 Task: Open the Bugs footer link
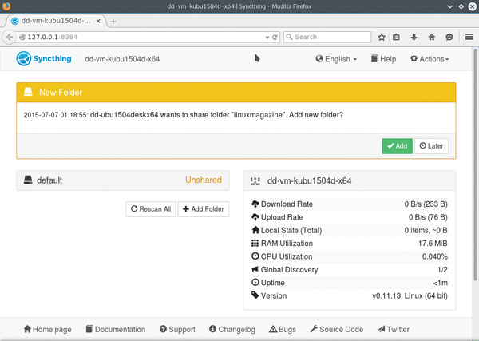[x=283, y=329]
